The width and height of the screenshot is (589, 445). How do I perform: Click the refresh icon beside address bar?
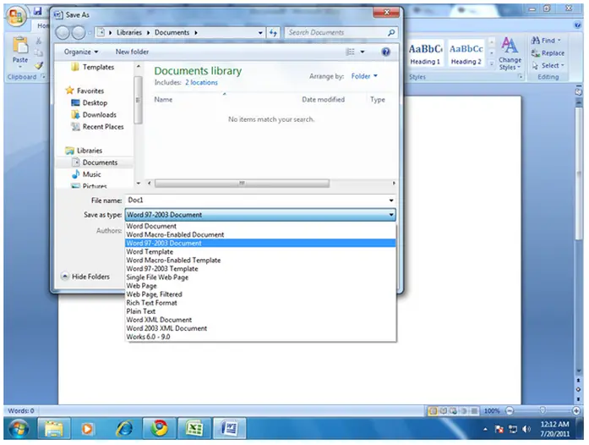click(x=273, y=33)
